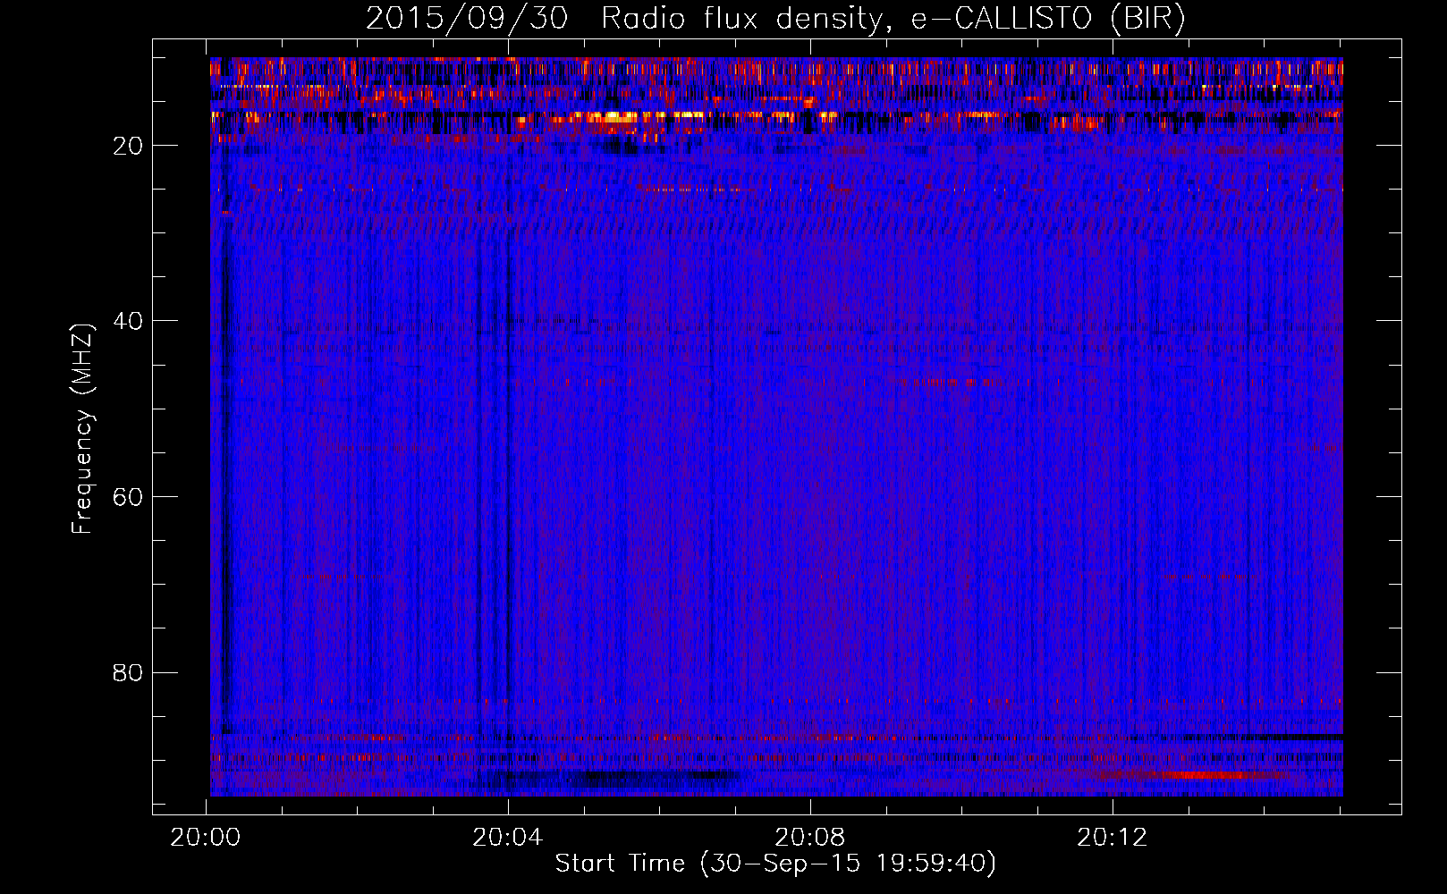1447x894 pixels.
Task: Click the 20 MHz frequency tick label
Action: click(129, 146)
